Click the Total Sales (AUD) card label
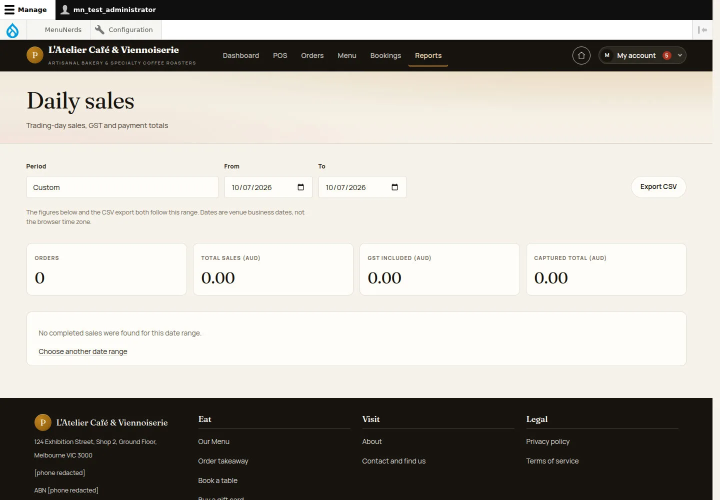720x500 pixels. click(x=230, y=258)
